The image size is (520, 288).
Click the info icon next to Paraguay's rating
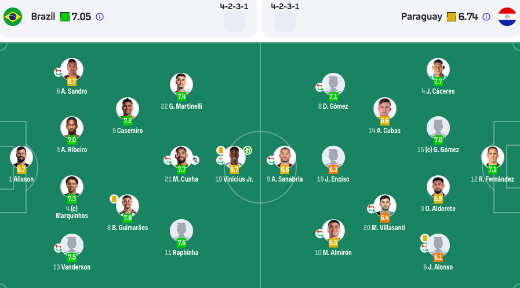(486, 17)
